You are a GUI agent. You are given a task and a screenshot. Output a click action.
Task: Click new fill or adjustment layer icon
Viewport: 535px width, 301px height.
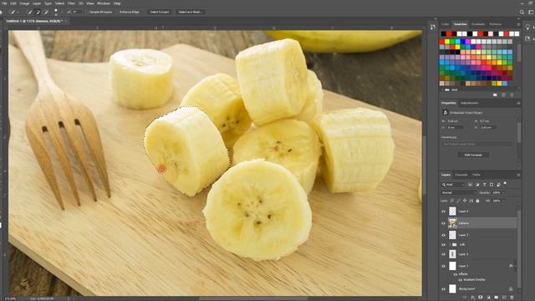click(488, 298)
